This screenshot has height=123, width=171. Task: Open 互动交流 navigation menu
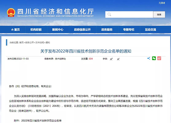click(x=151, y=29)
